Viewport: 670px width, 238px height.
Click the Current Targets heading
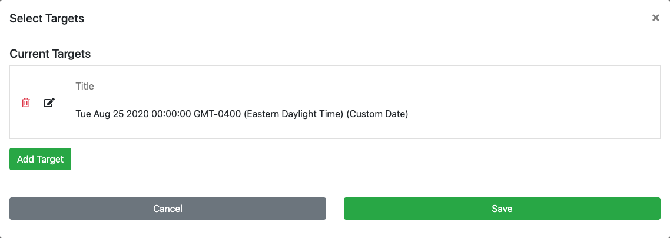point(50,54)
